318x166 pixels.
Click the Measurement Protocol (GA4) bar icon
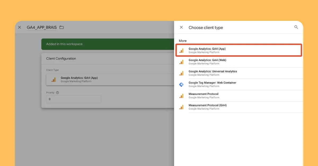click(182, 107)
